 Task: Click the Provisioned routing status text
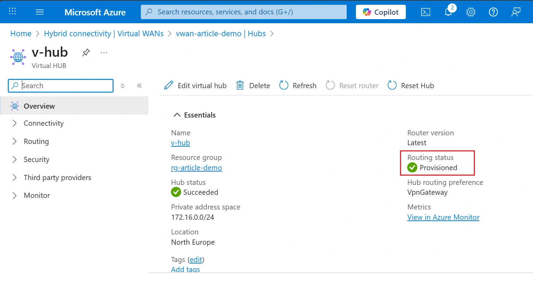tap(439, 168)
